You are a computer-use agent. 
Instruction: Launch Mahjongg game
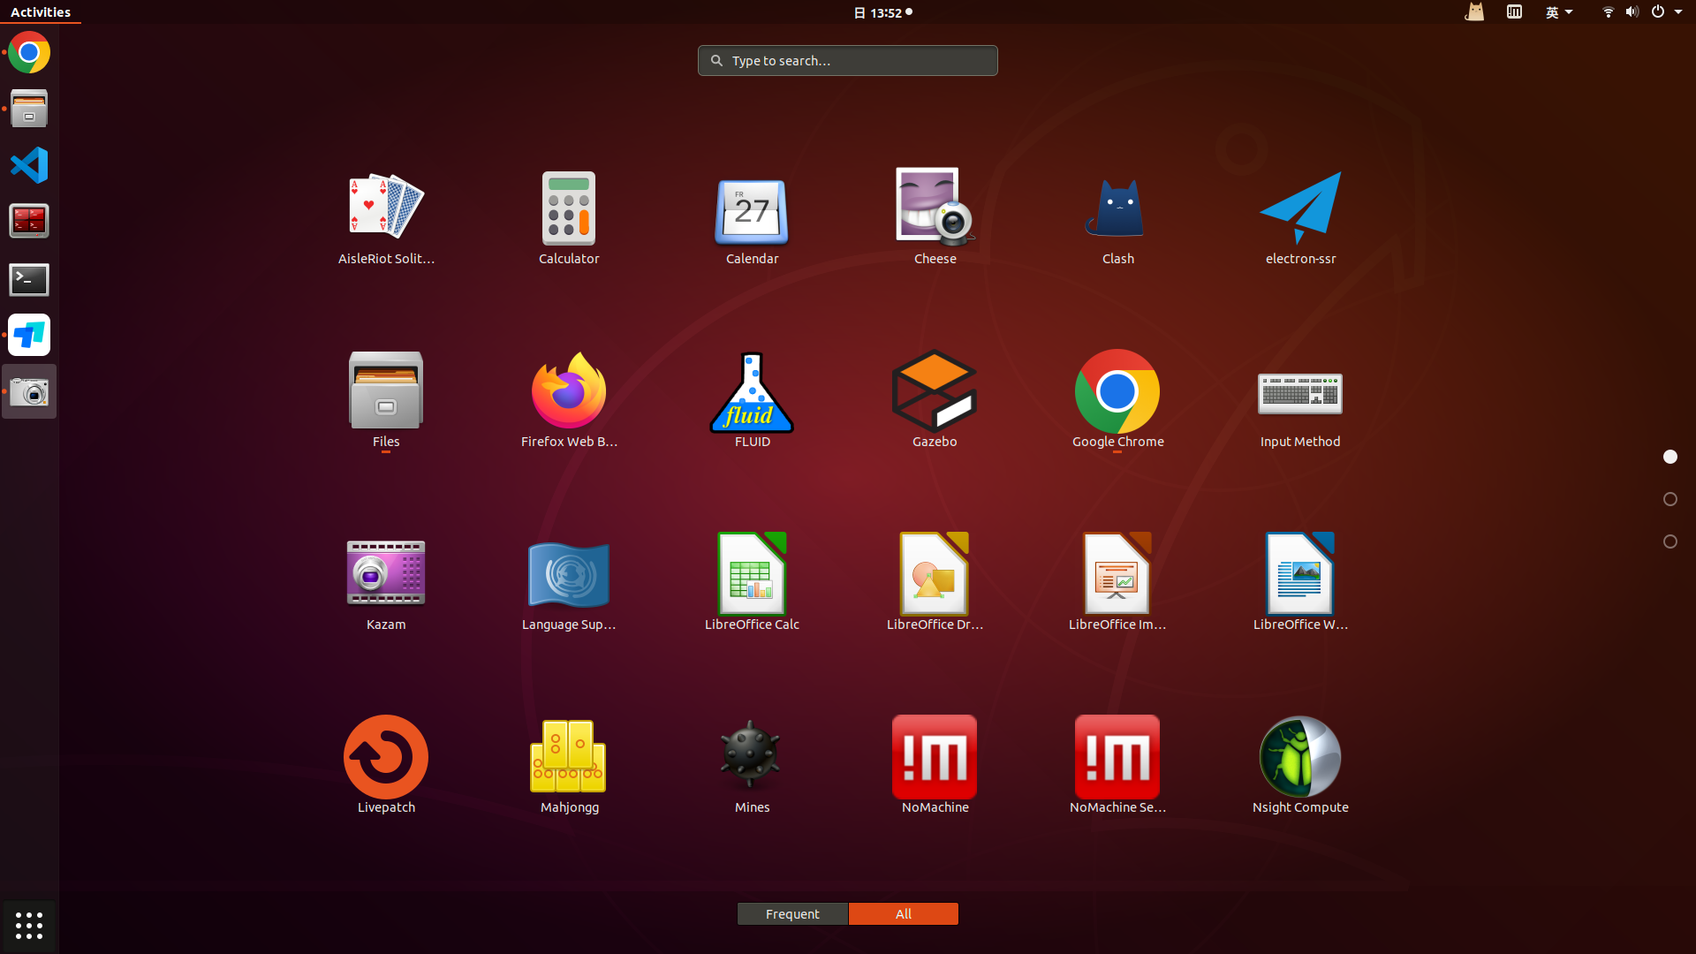point(569,758)
